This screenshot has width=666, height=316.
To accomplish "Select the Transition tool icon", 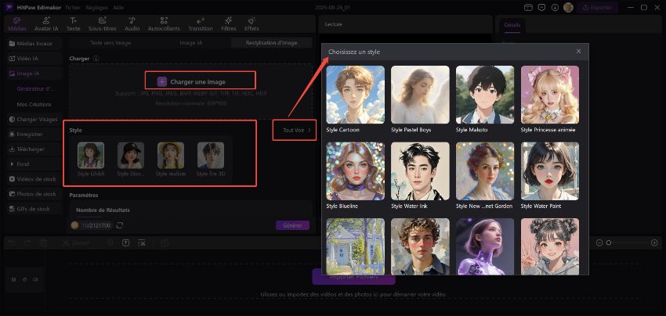I will (x=200, y=22).
